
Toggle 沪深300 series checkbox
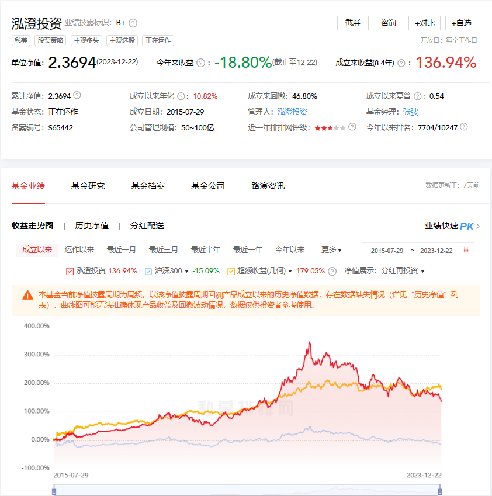tap(148, 272)
